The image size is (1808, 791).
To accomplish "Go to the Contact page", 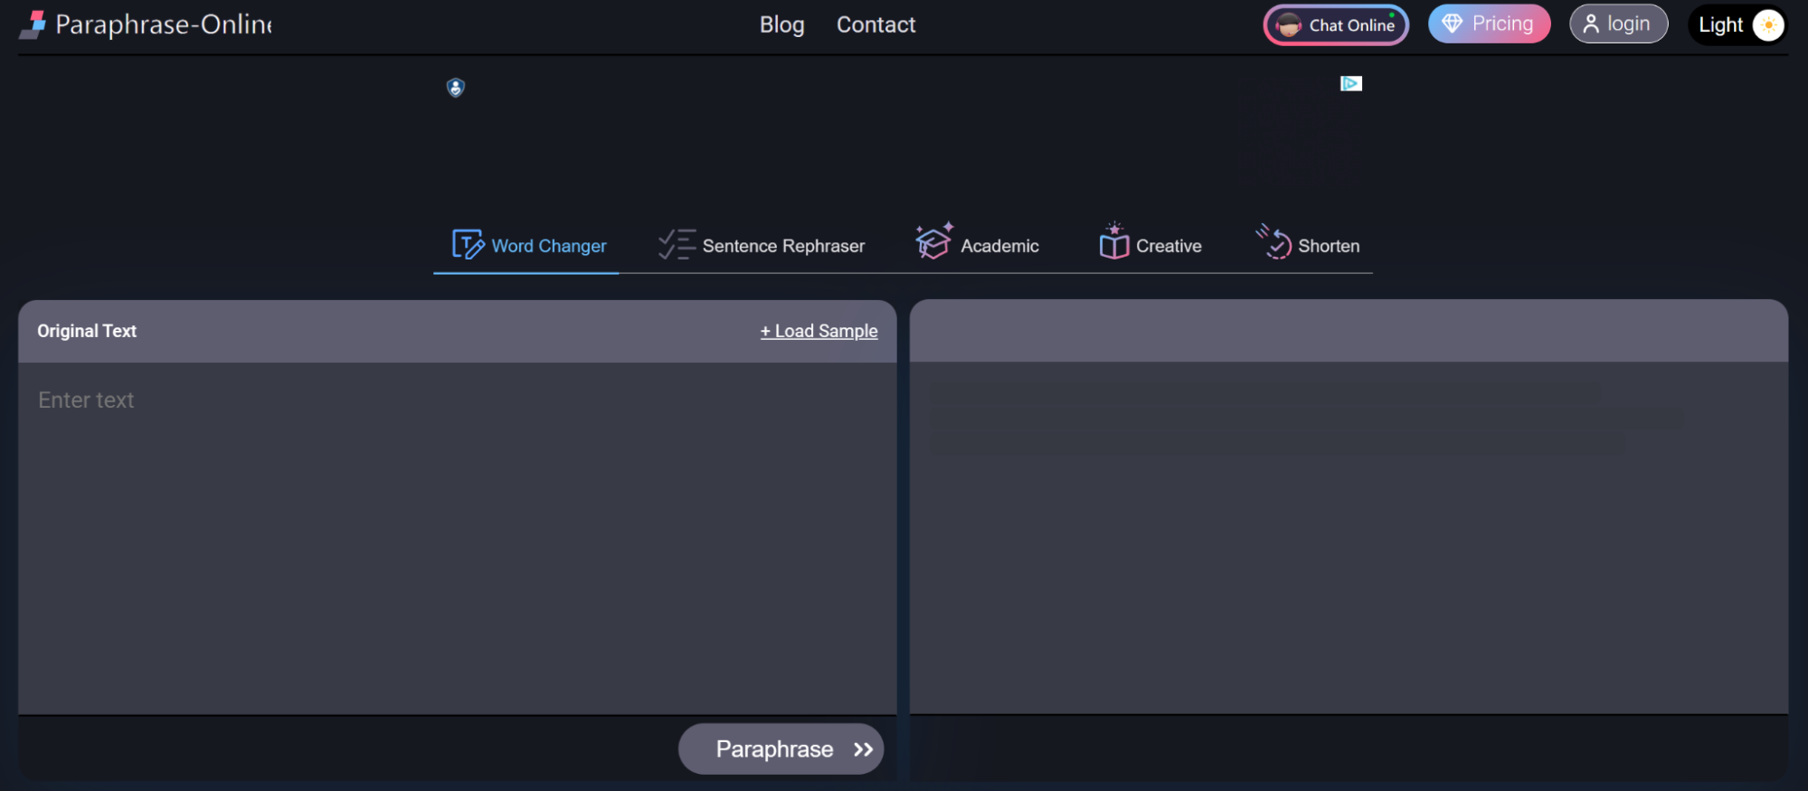I will (x=876, y=24).
